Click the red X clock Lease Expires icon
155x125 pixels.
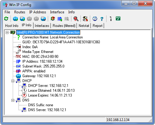[24, 95]
